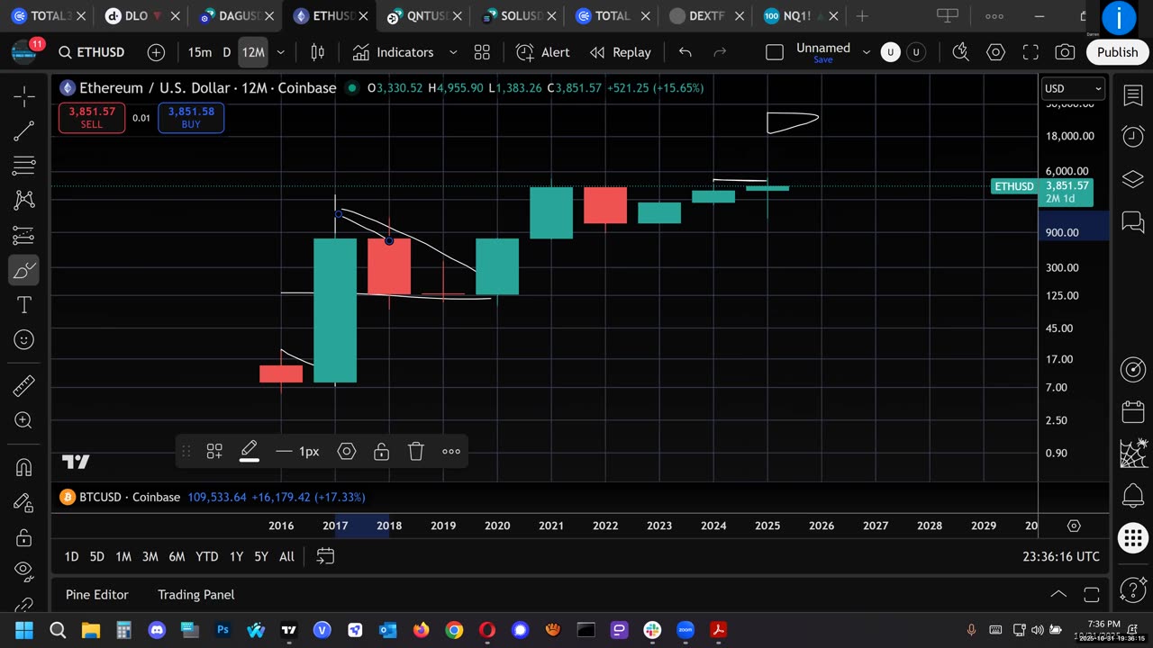This screenshot has height=648, width=1153.
Task: Open the time axis settings gear
Action: coord(1074,526)
